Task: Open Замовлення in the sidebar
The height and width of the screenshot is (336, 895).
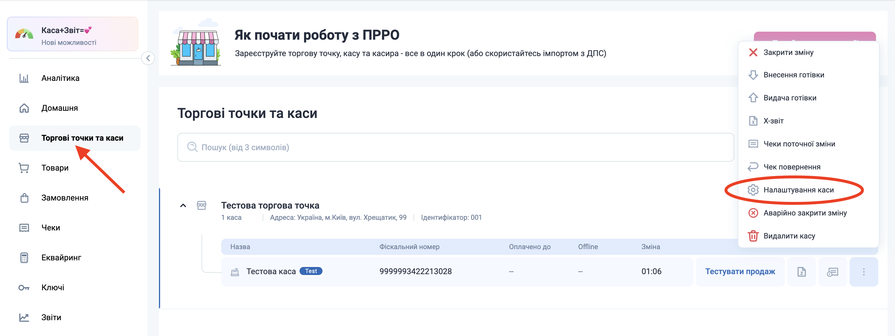Action: (x=65, y=198)
